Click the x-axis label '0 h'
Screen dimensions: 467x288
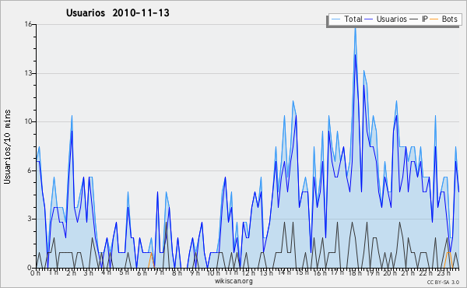(36, 273)
